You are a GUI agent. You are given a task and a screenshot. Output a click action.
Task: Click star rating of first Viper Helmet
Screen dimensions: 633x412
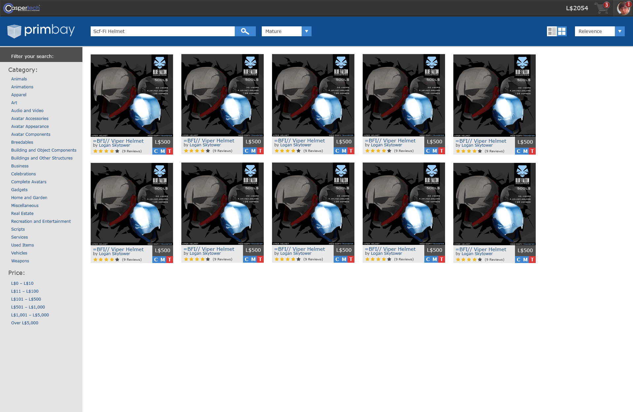[x=106, y=151]
